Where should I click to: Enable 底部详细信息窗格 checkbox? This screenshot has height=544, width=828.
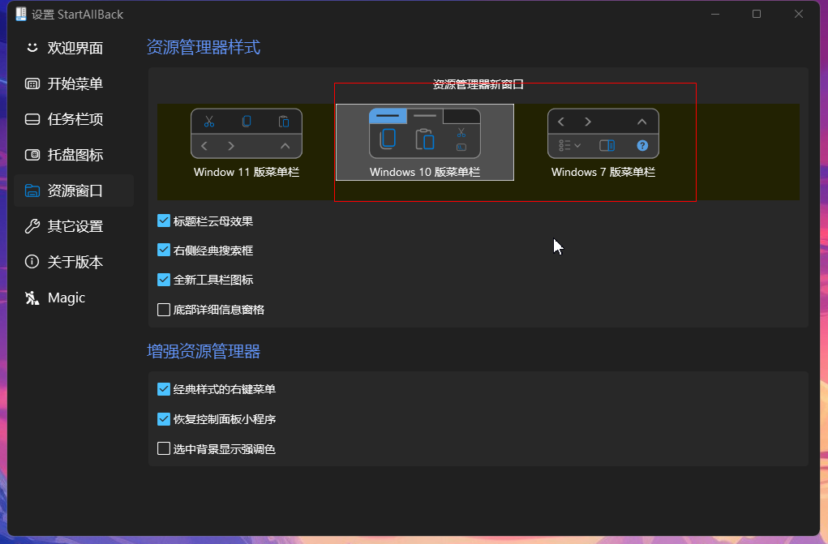click(164, 310)
